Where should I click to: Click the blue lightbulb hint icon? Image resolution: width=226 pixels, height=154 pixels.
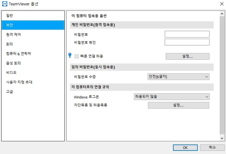click(70, 55)
